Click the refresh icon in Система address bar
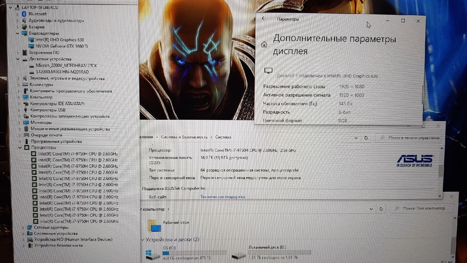Image resolution: width=467 pixels, height=263 pixels. (x=366, y=137)
